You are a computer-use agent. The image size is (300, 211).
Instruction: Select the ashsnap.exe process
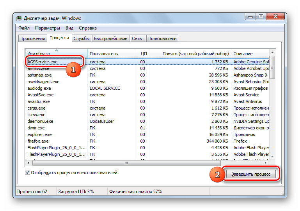147,75
